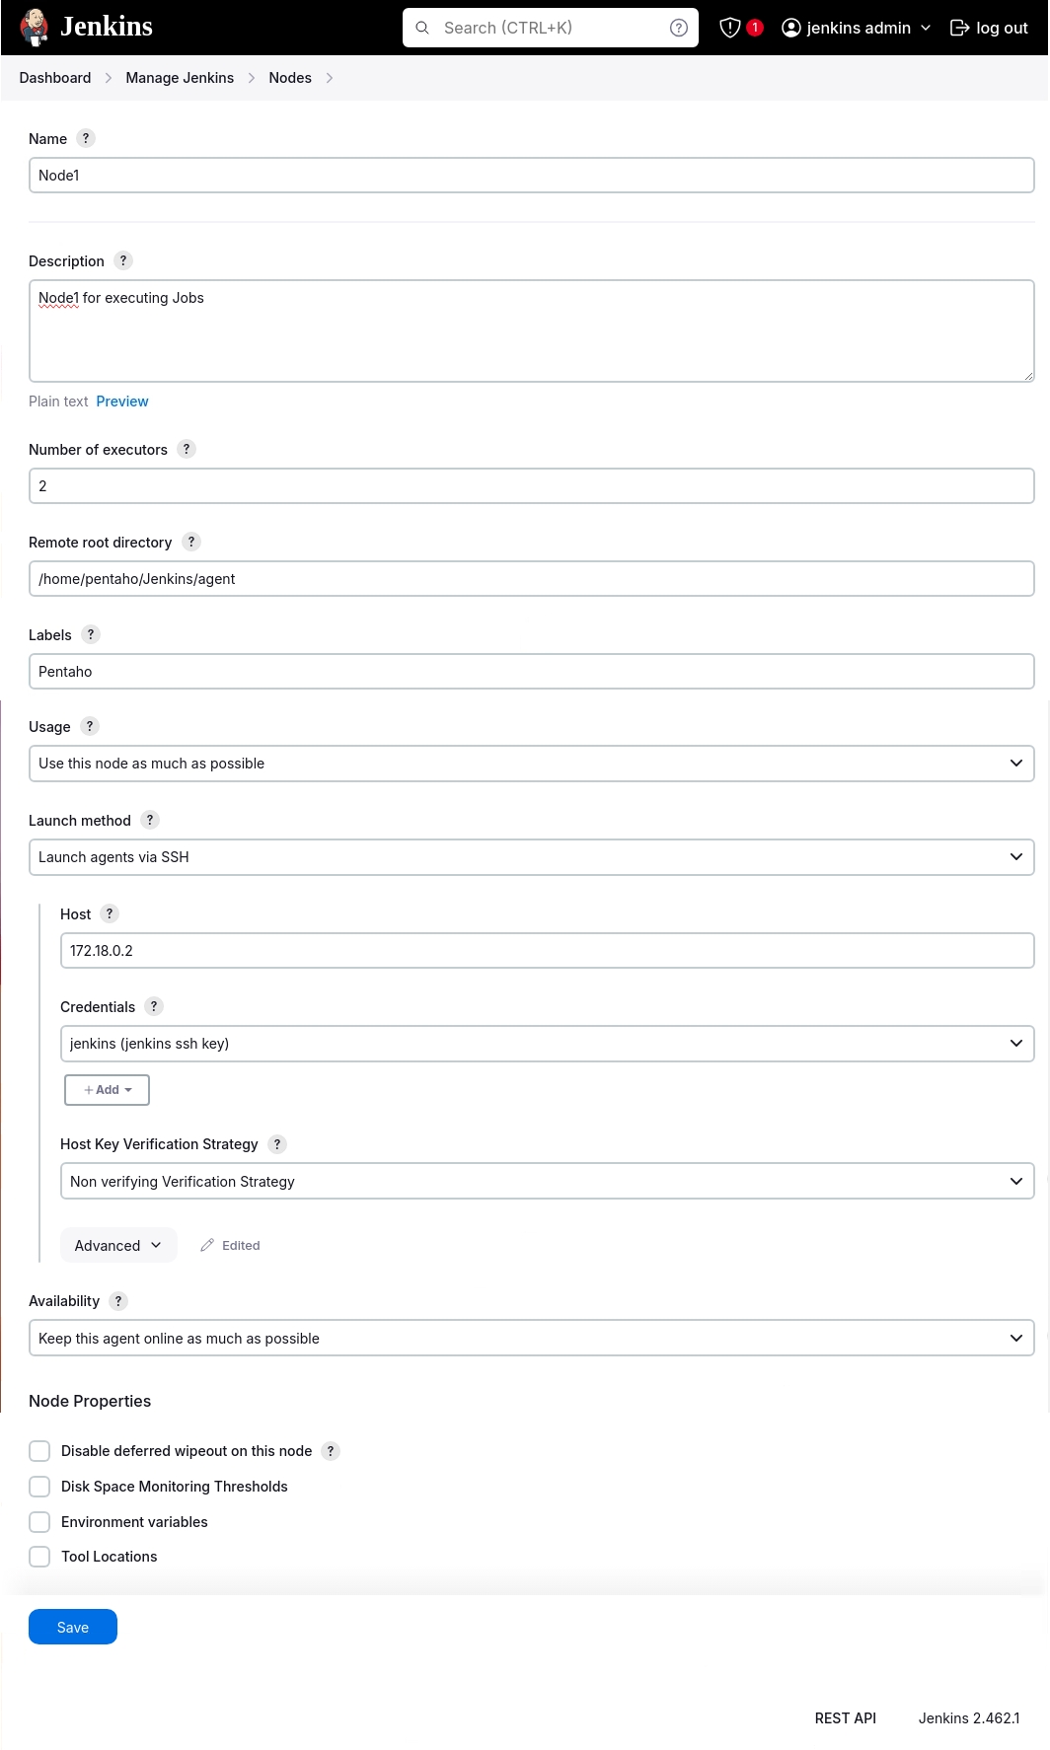
Task: Click the Preview description link
Action: pos(122,401)
